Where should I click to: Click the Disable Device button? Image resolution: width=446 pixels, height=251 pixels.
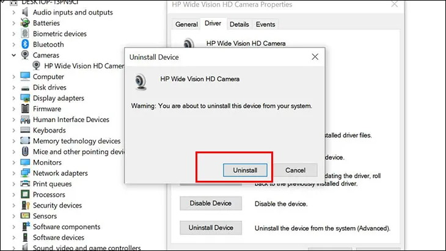[x=210, y=203]
